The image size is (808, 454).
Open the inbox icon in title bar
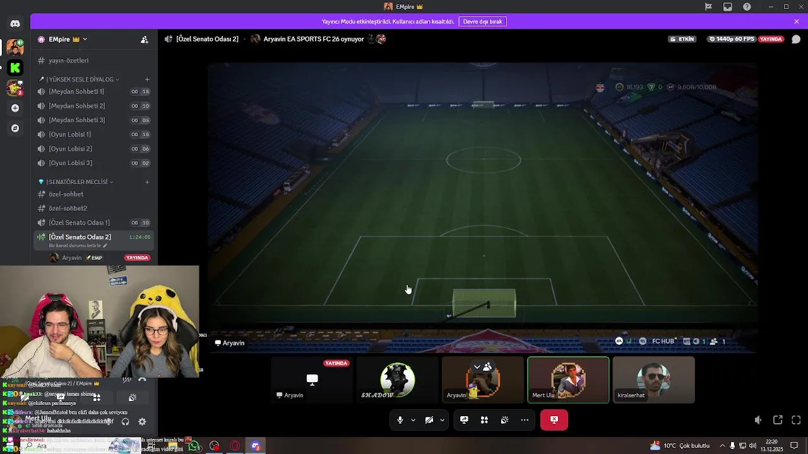click(x=728, y=7)
